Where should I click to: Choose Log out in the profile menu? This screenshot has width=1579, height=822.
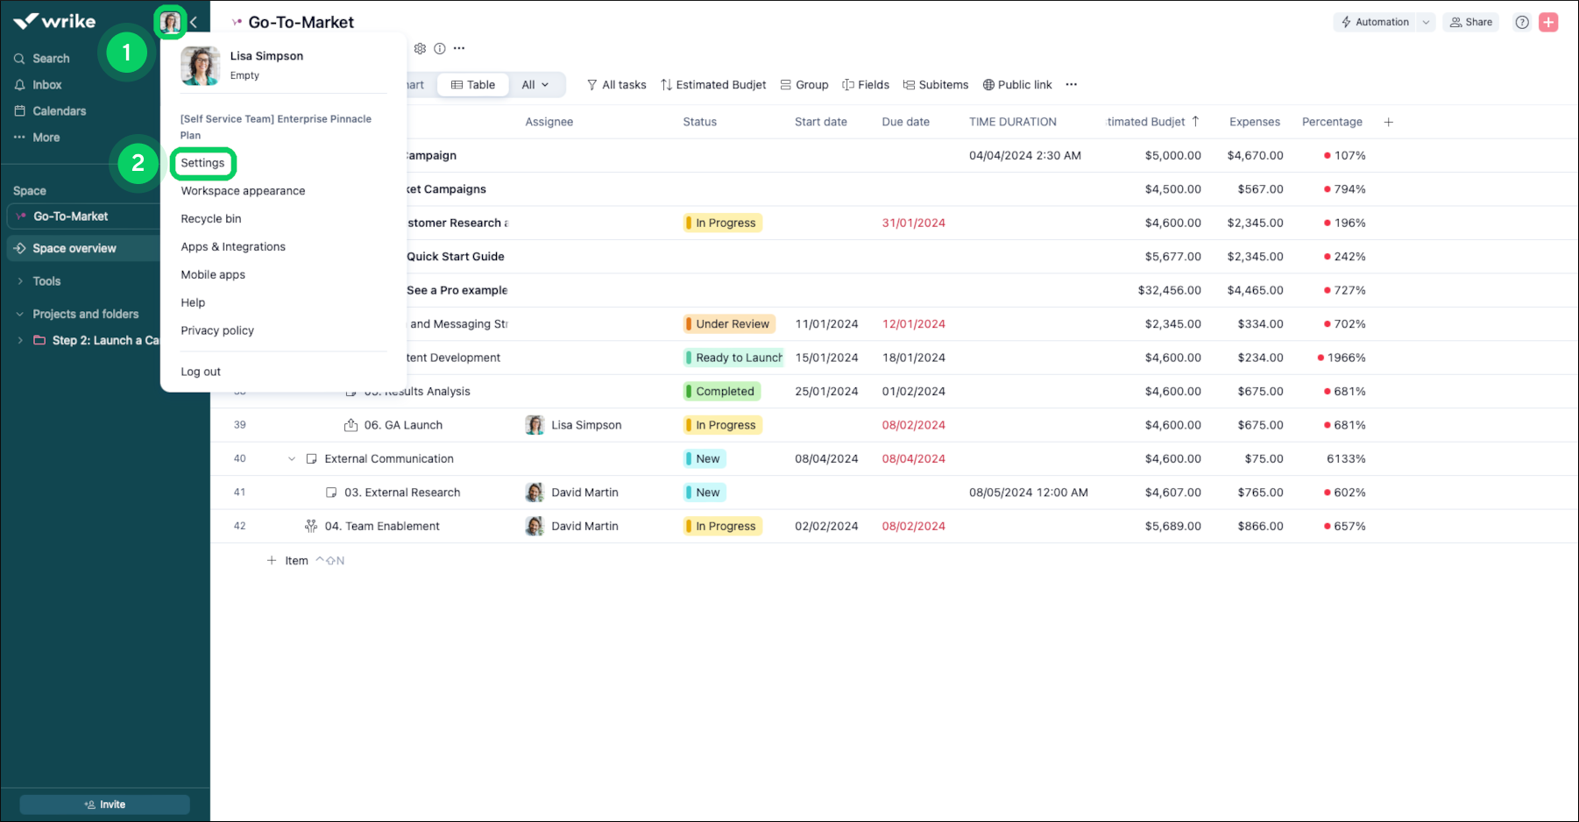(x=201, y=372)
